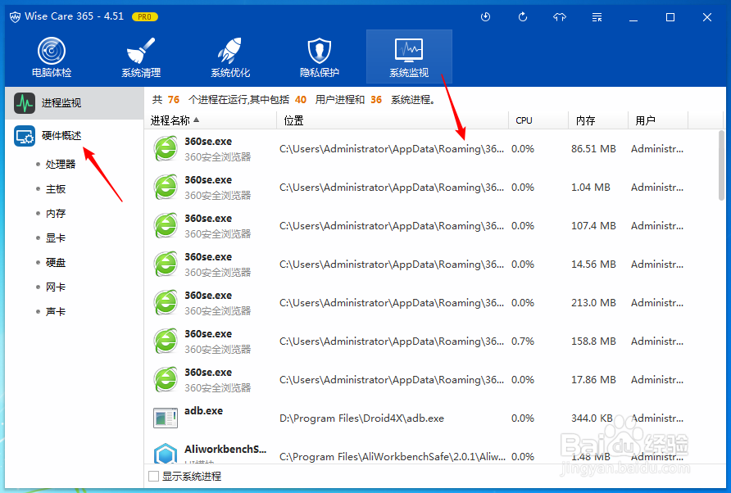Click the 14.56 MB memory value
731x493 pixels.
click(593, 265)
